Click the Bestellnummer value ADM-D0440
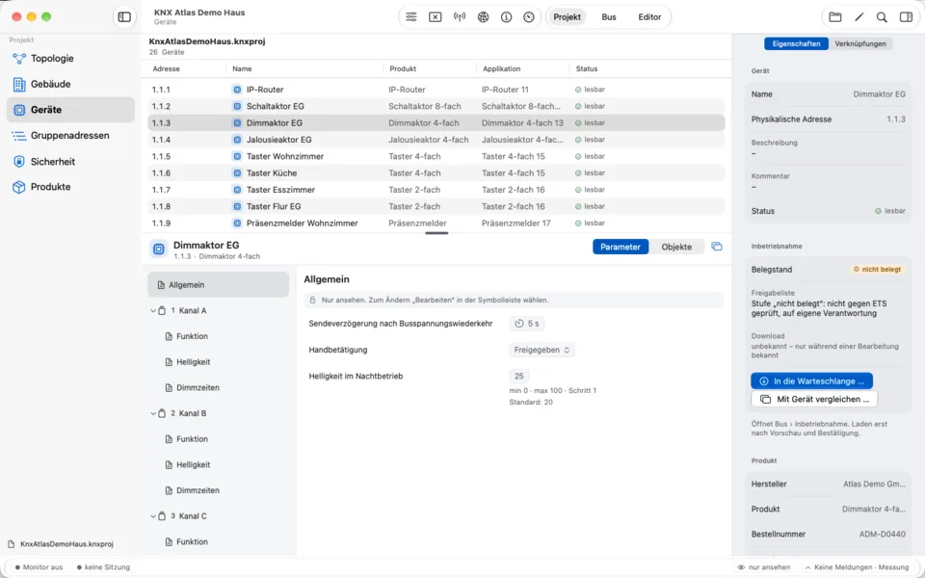Screen dimensions: 925x578 coord(882,535)
